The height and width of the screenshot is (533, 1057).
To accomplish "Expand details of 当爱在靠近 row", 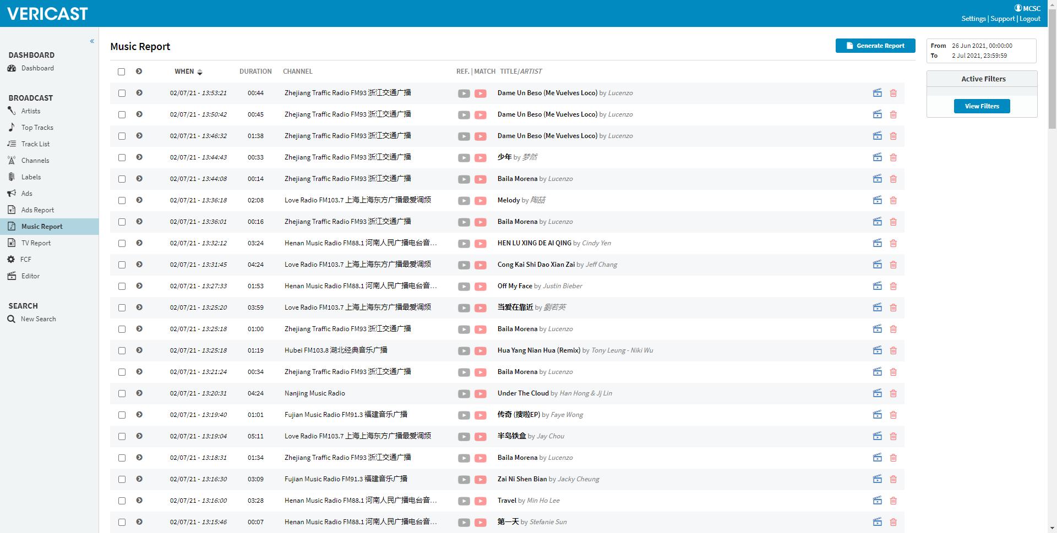I will pyautogui.click(x=139, y=307).
